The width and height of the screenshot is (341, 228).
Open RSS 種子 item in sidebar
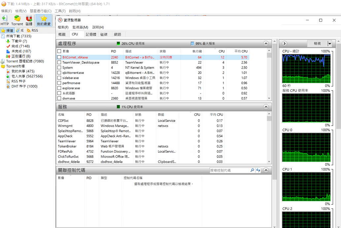(x=19, y=81)
